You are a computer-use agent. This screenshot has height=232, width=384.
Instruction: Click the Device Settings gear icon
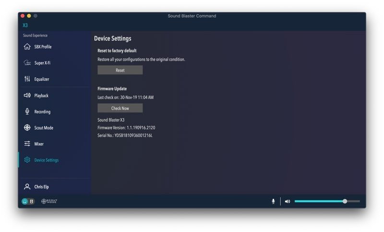pos(27,160)
